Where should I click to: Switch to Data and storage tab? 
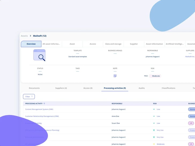(113, 44)
